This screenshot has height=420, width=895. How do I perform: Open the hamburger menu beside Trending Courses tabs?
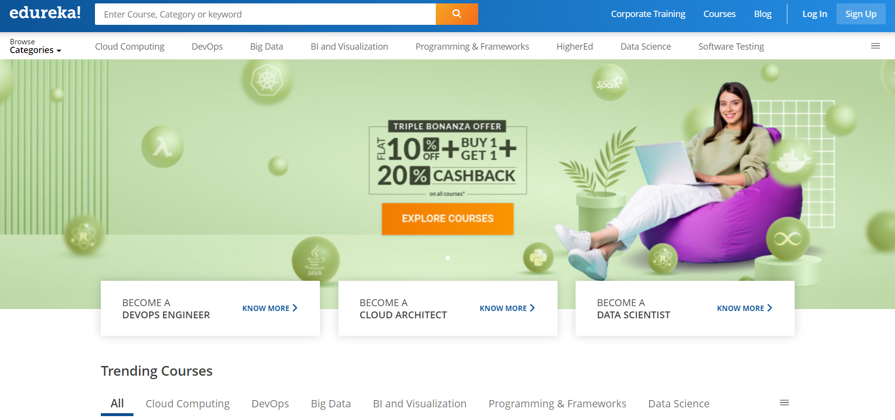784,403
